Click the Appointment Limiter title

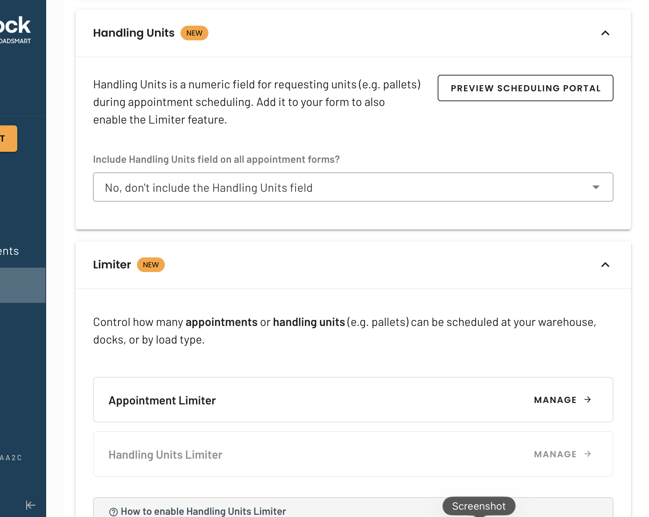point(162,400)
